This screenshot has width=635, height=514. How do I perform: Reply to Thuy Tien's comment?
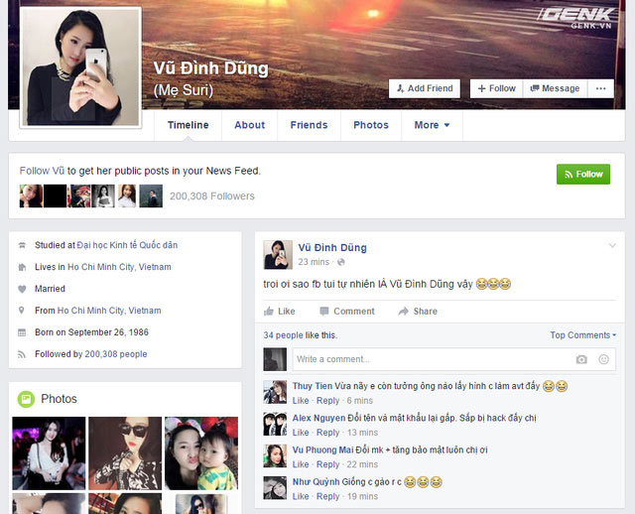[327, 401]
